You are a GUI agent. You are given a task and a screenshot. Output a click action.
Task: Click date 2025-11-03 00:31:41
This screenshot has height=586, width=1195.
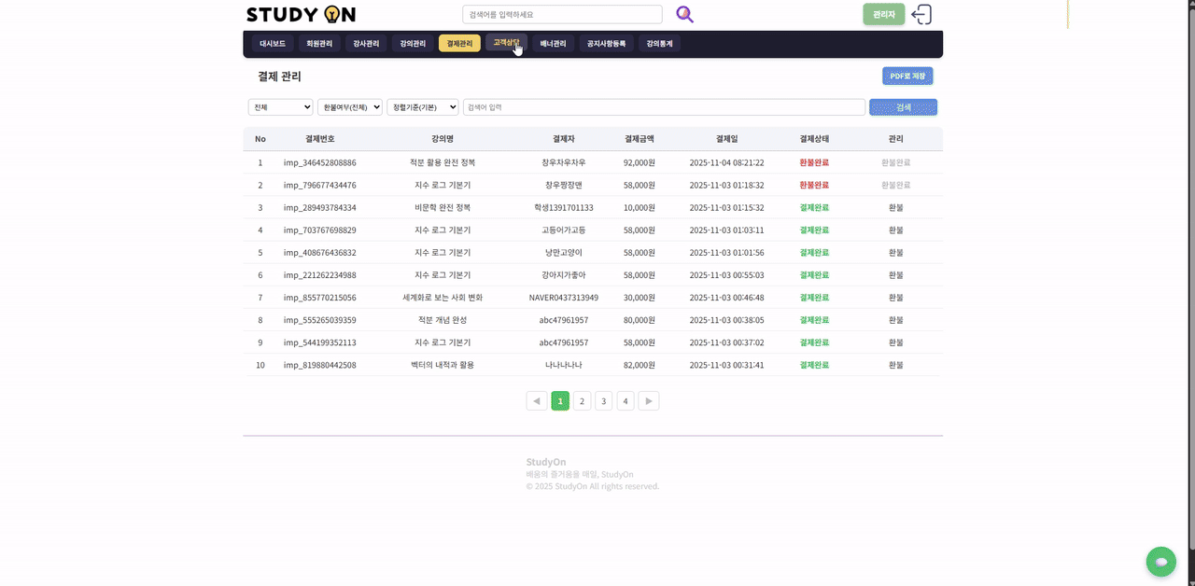(726, 364)
